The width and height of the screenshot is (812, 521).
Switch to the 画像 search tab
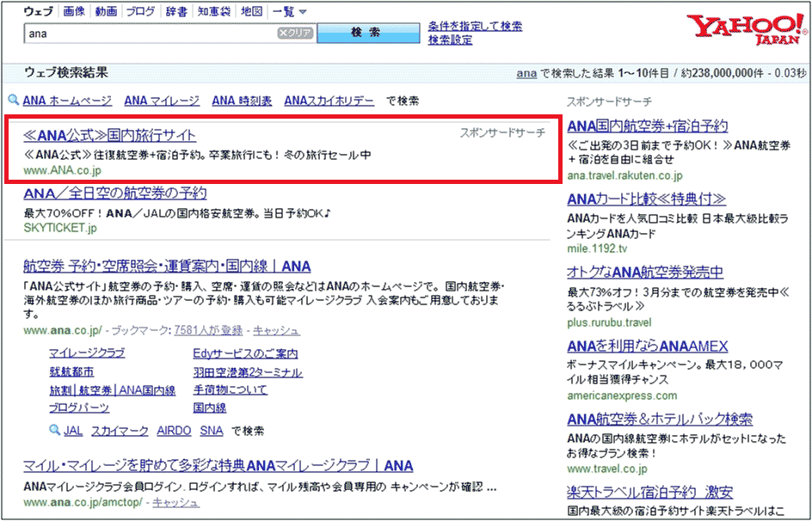click(x=74, y=12)
